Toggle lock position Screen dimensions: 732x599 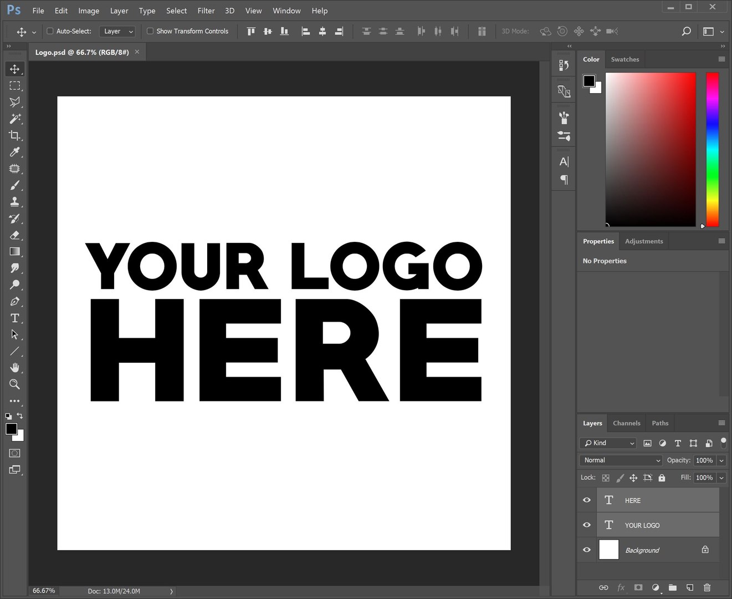[633, 478]
